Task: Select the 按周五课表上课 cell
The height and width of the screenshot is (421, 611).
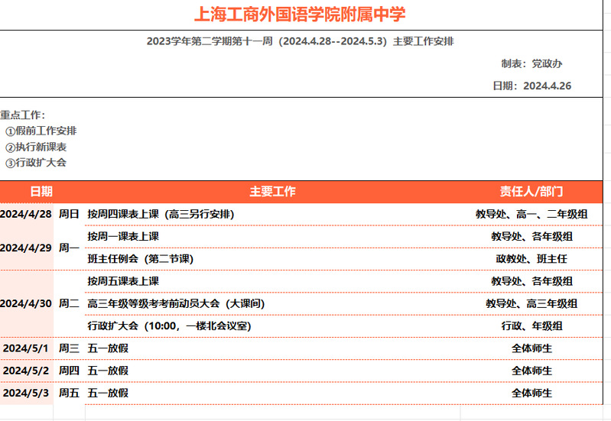Action: tap(123, 281)
